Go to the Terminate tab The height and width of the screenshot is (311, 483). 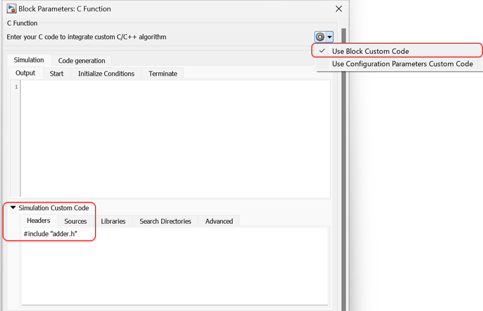point(163,74)
